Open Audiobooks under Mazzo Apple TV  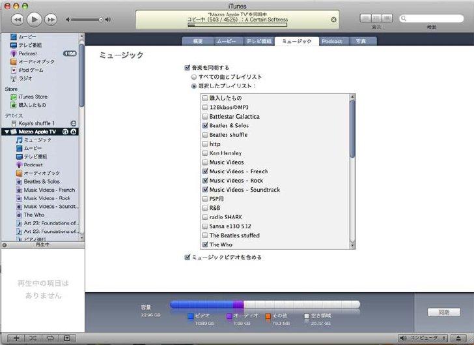coord(38,173)
